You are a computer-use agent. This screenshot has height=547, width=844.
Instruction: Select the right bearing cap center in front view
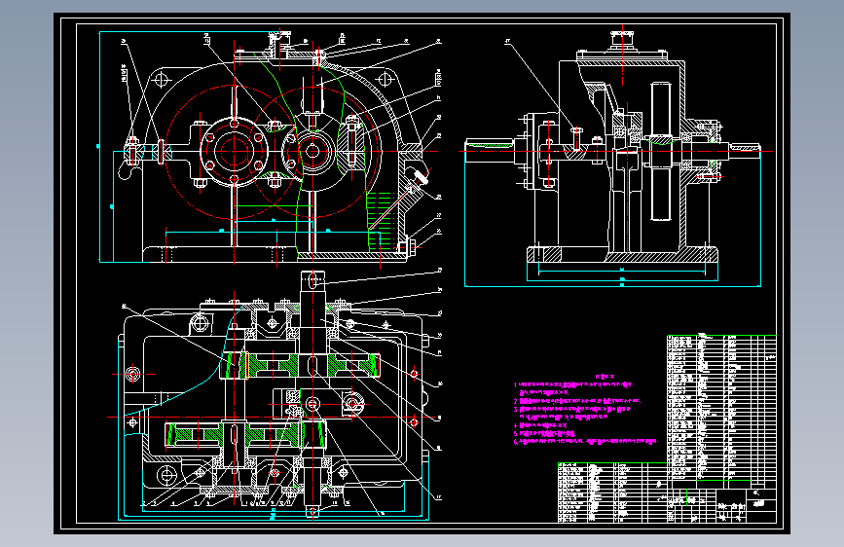[312, 151]
